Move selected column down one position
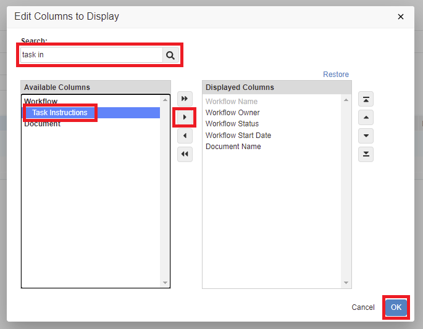This screenshot has width=423, height=329. tap(366, 136)
